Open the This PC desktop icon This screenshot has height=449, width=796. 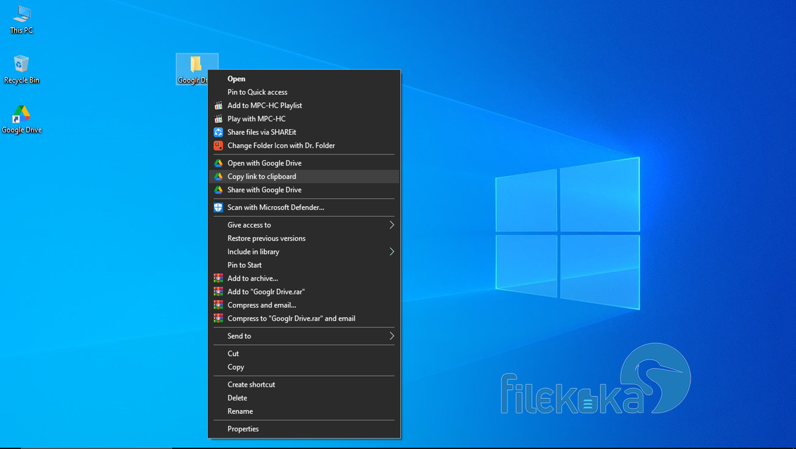(x=22, y=19)
